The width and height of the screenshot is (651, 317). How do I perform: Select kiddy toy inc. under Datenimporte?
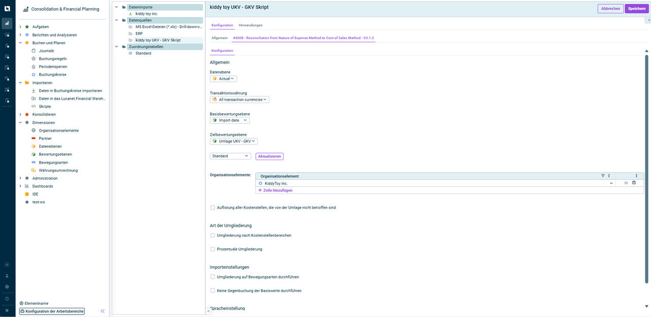pos(146,14)
